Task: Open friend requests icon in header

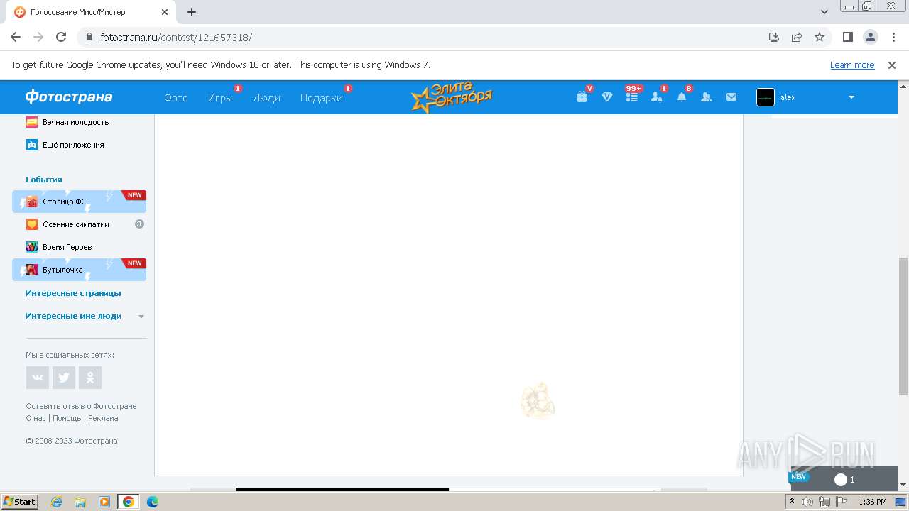Action: (657, 97)
